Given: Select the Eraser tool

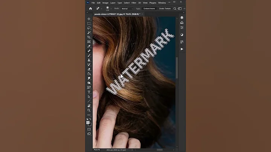Looking at the screenshot, I should pos(89,69).
